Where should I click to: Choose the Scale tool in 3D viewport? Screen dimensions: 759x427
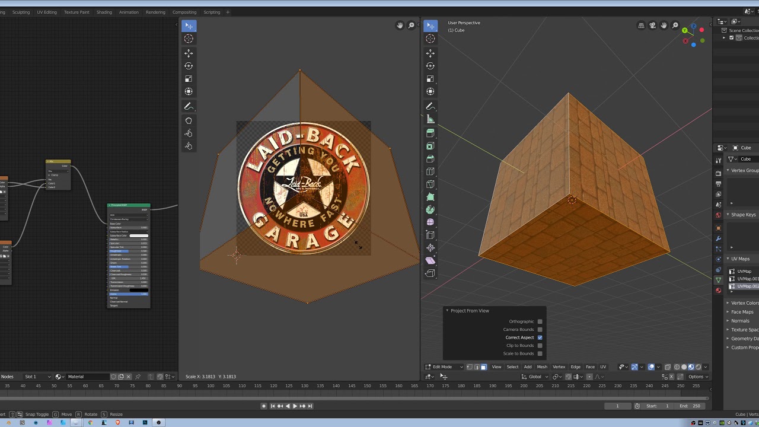tap(430, 79)
